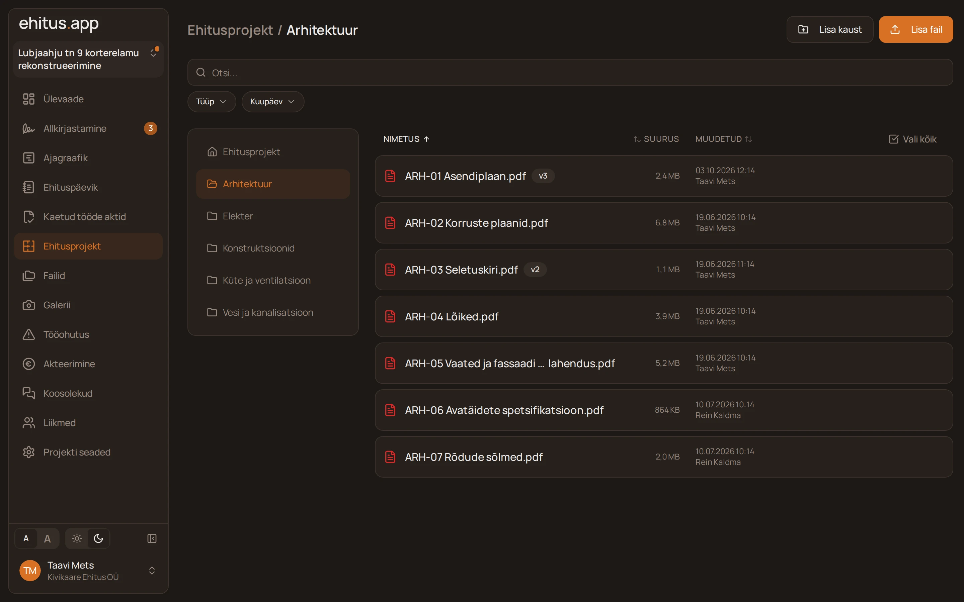This screenshot has width=964, height=602.
Task: Click the PDF icon of ARH-07 Rõdude sõlmed.pdf
Action: click(x=390, y=457)
